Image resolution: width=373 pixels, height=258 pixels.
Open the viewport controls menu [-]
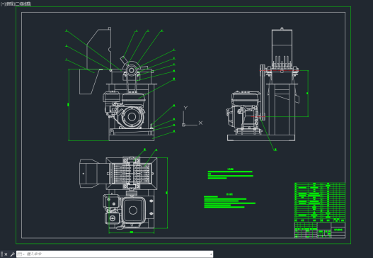pyautogui.click(x=3, y=4)
